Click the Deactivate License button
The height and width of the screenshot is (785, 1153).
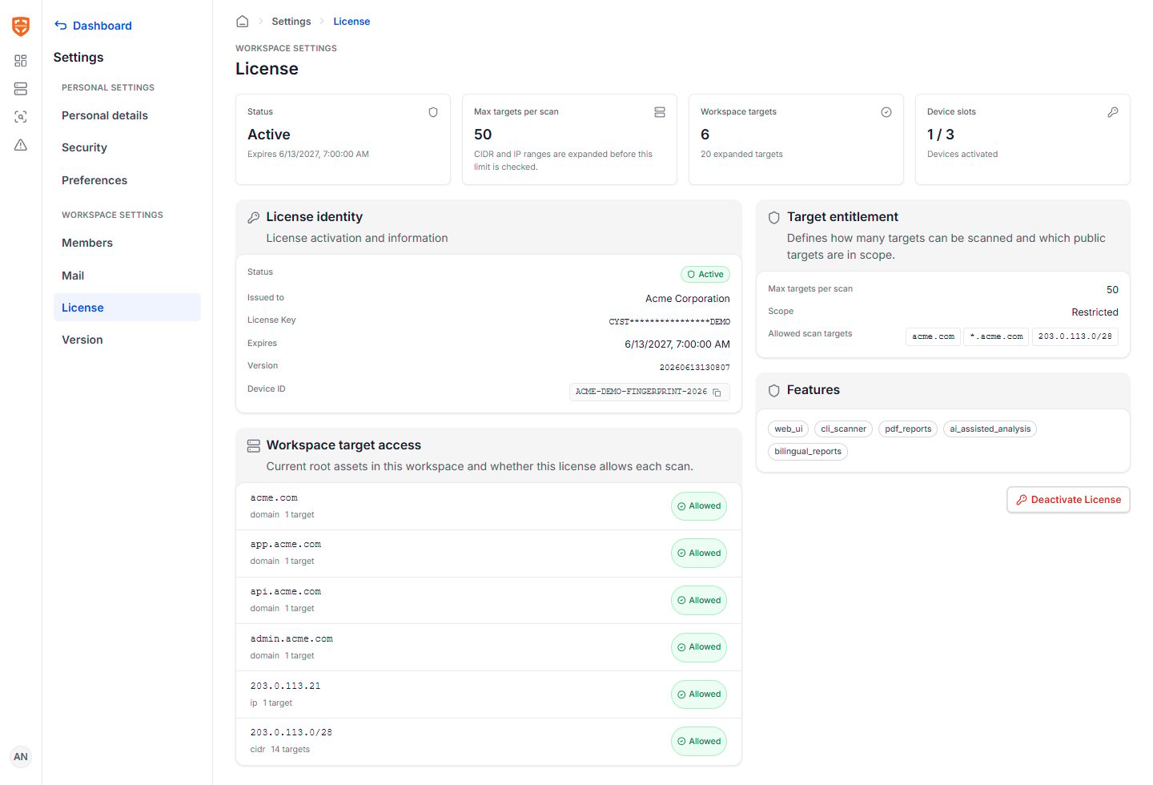[1068, 500]
